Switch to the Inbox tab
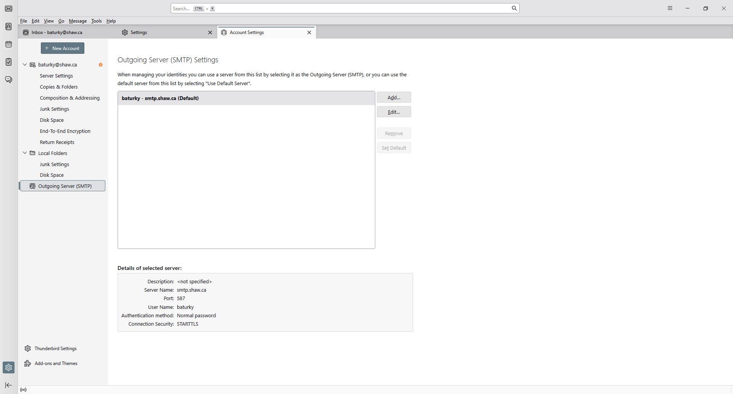The image size is (733, 394). [68, 32]
